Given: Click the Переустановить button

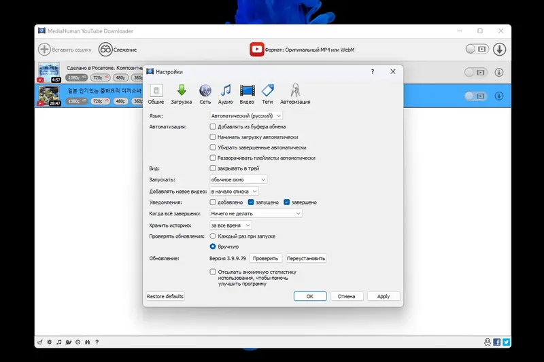Looking at the screenshot, I should coord(306,258).
